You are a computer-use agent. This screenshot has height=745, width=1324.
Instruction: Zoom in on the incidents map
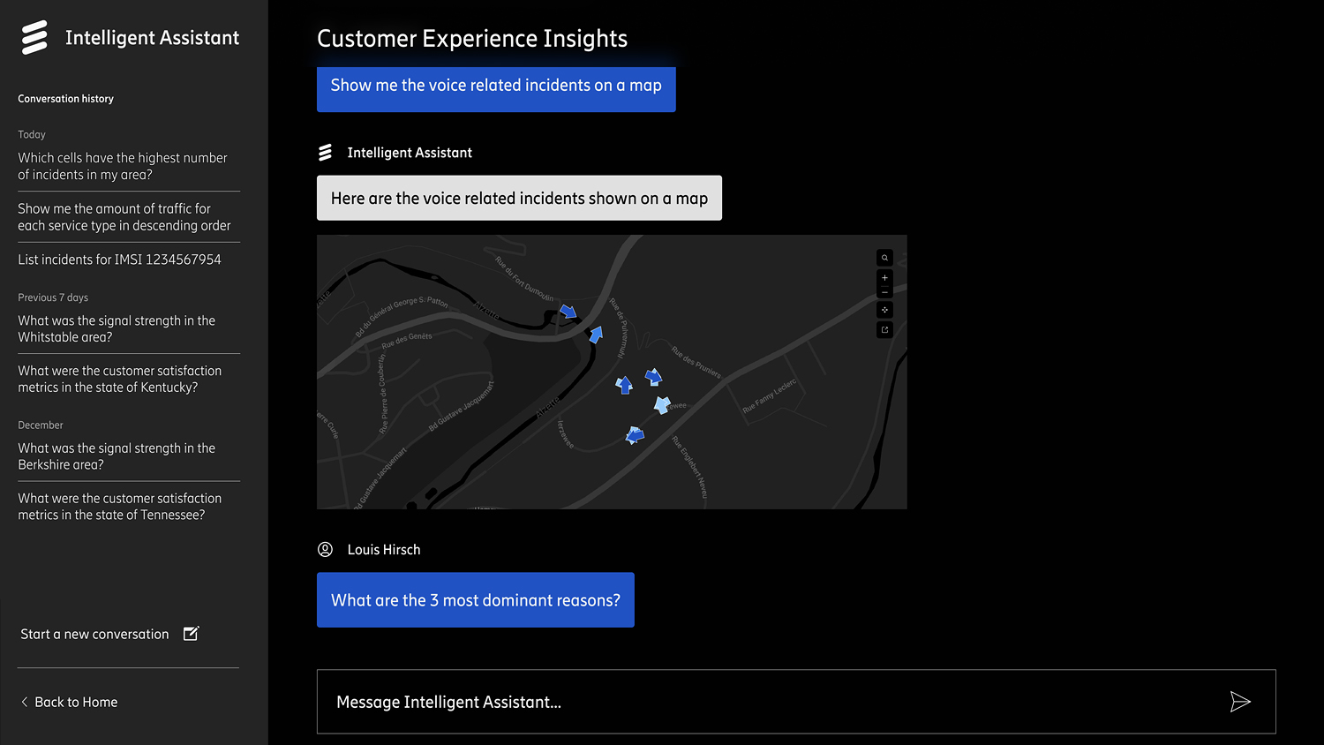pyautogui.click(x=884, y=278)
